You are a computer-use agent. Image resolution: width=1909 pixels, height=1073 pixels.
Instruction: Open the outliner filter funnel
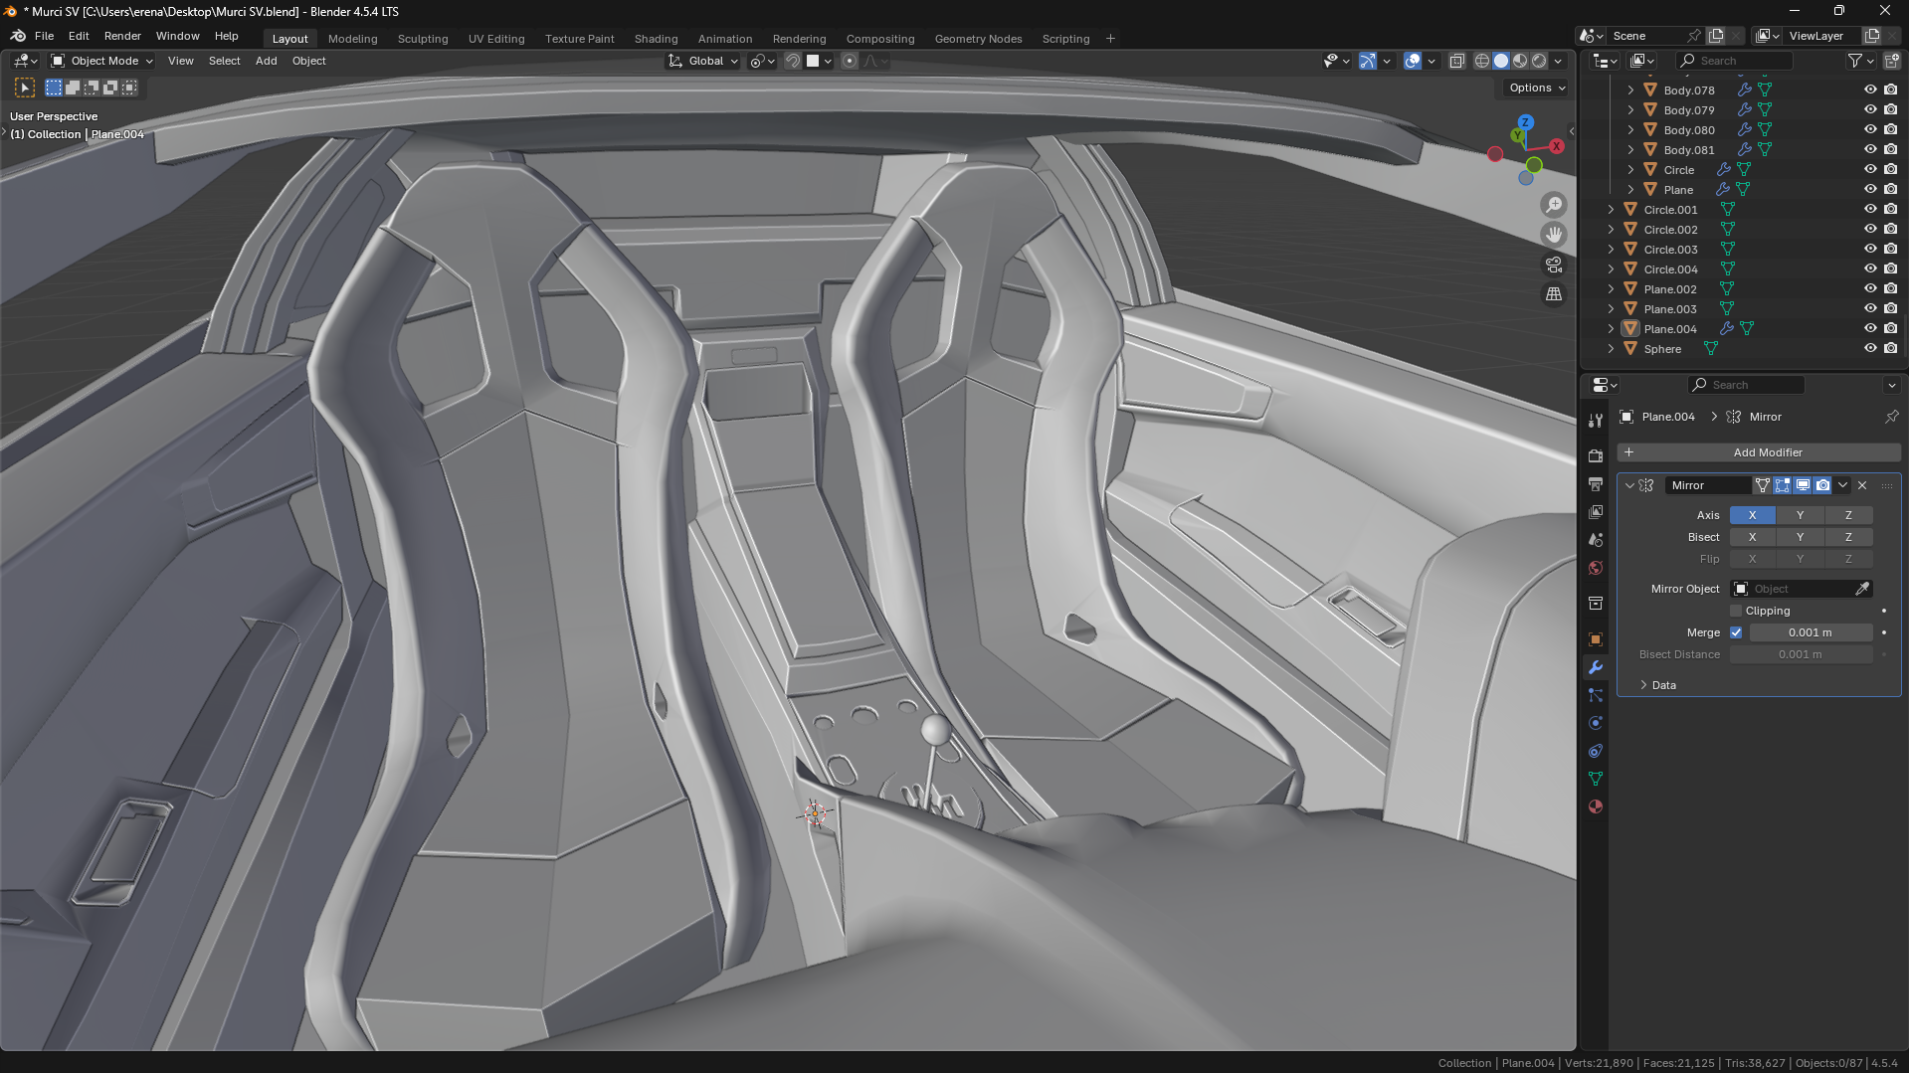[1855, 61]
